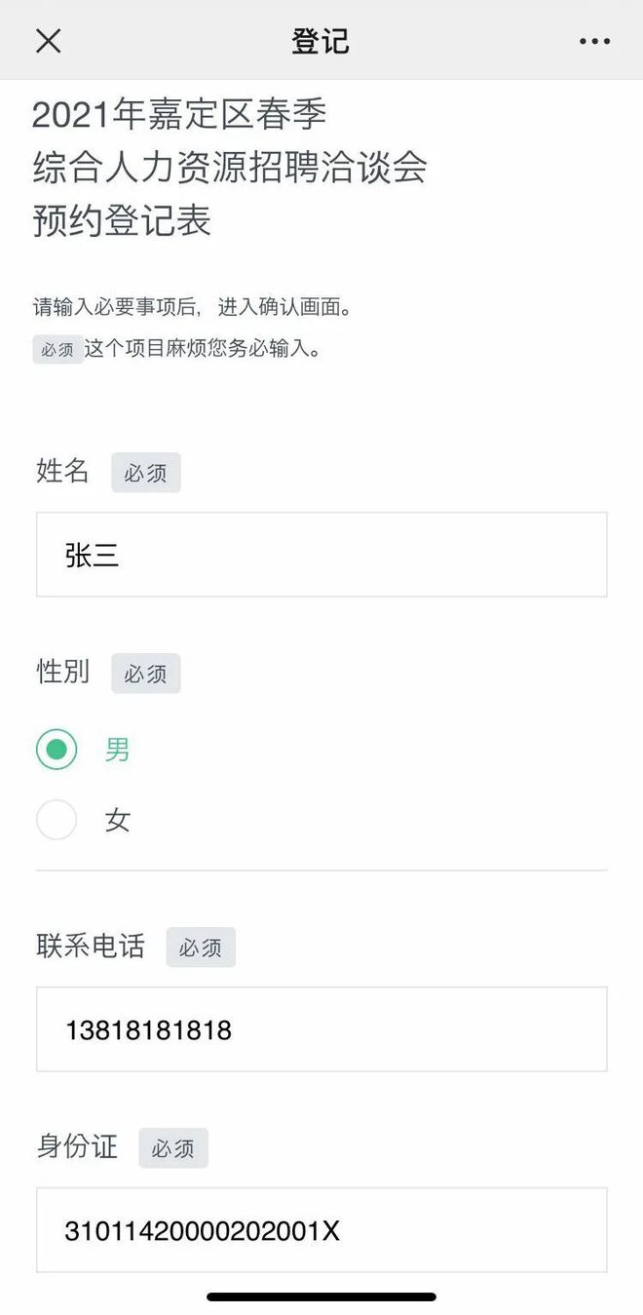This screenshot has height=1315, width=643.
Task: Close the 登记 page with X icon
Action: click(48, 41)
